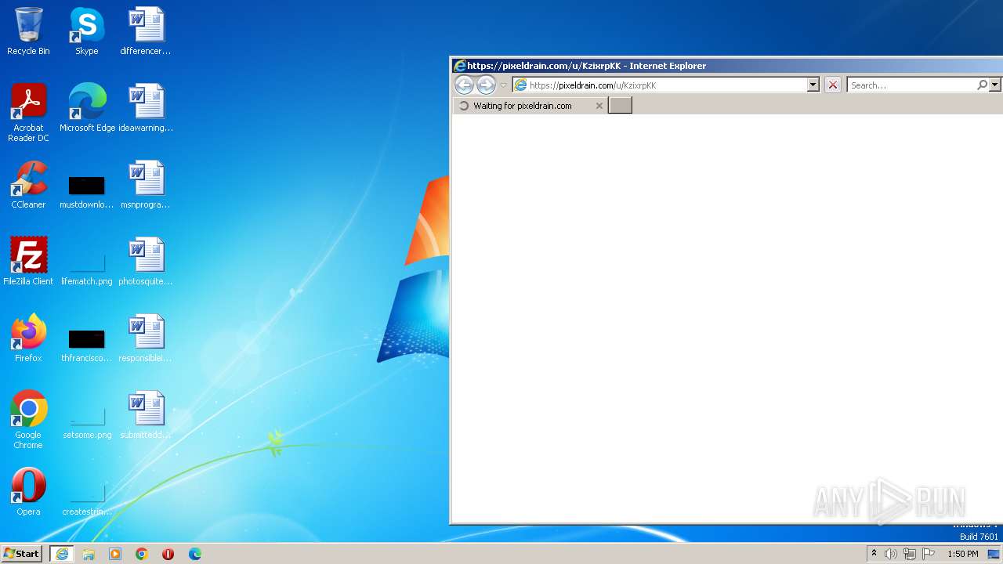This screenshot has width=1003, height=564.
Task: Open the Action Center flag icon
Action: pos(929,554)
